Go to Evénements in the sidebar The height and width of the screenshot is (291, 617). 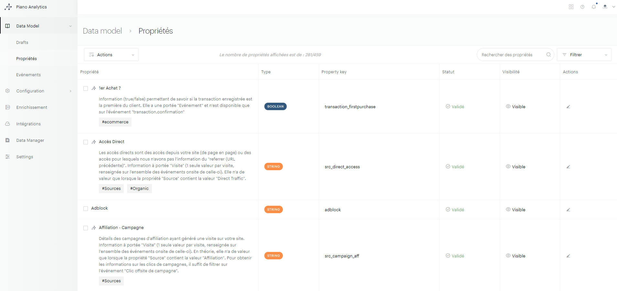tap(28, 75)
